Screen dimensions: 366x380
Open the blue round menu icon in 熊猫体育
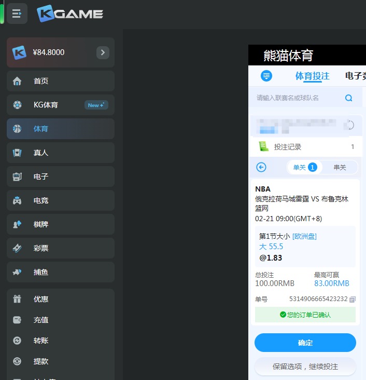tap(266, 76)
